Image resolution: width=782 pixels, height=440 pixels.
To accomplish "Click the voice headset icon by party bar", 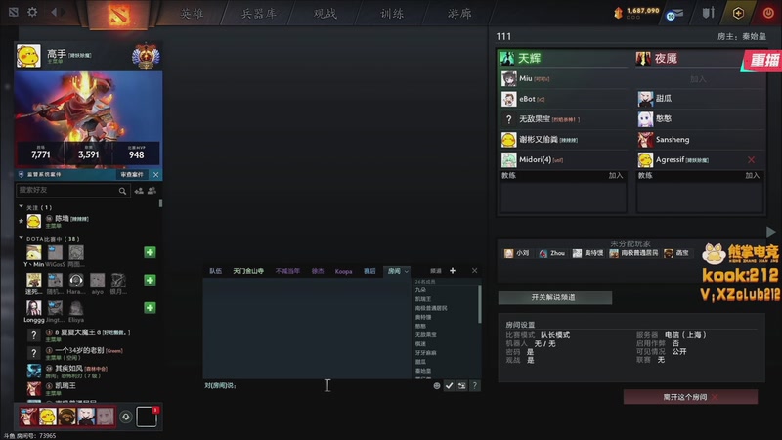I will [x=126, y=417].
